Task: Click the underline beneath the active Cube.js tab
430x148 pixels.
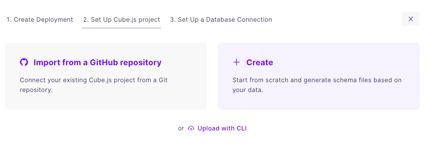Action: click(x=121, y=28)
